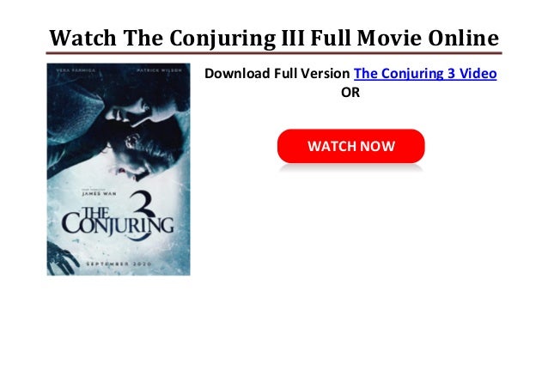Click 'The Conjuring' logo on poster

pyautogui.click(x=118, y=221)
